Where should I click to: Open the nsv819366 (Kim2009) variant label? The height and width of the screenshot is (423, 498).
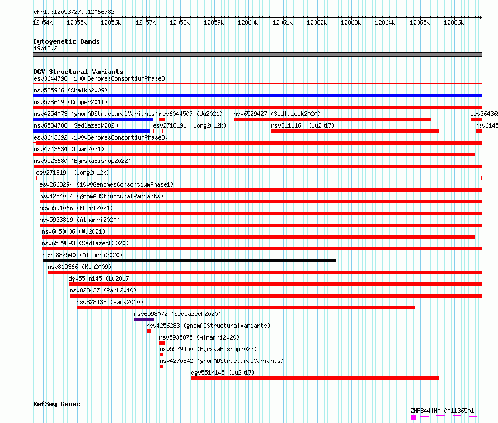point(79,267)
